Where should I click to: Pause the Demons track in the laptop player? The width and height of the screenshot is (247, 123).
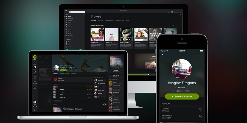click(x=116, y=76)
